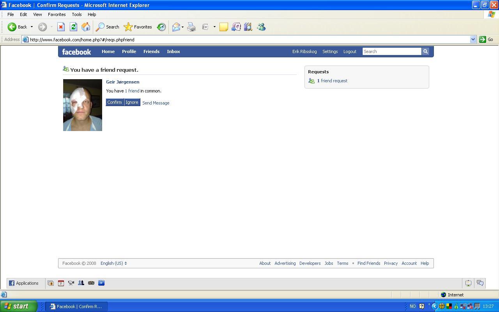The width and height of the screenshot is (499, 312).
Task: Open the Profile navigation link
Action: [x=129, y=51]
